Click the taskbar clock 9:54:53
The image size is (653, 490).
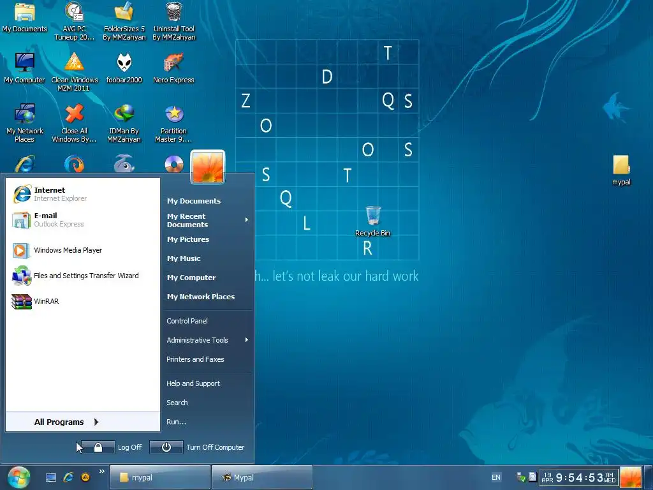(x=579, y=477)
